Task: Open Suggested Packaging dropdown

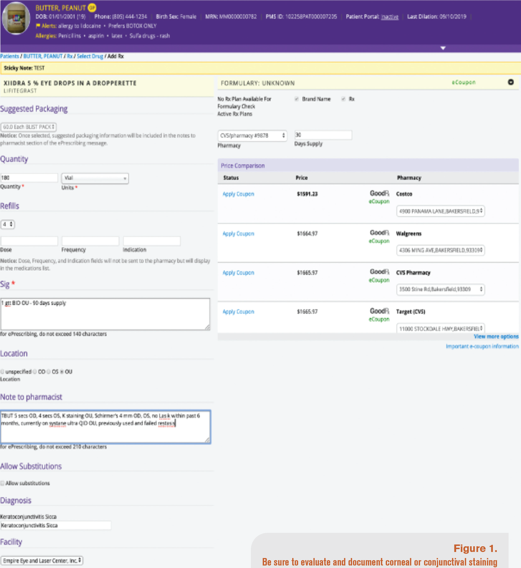Action: [x=29, y=127]
